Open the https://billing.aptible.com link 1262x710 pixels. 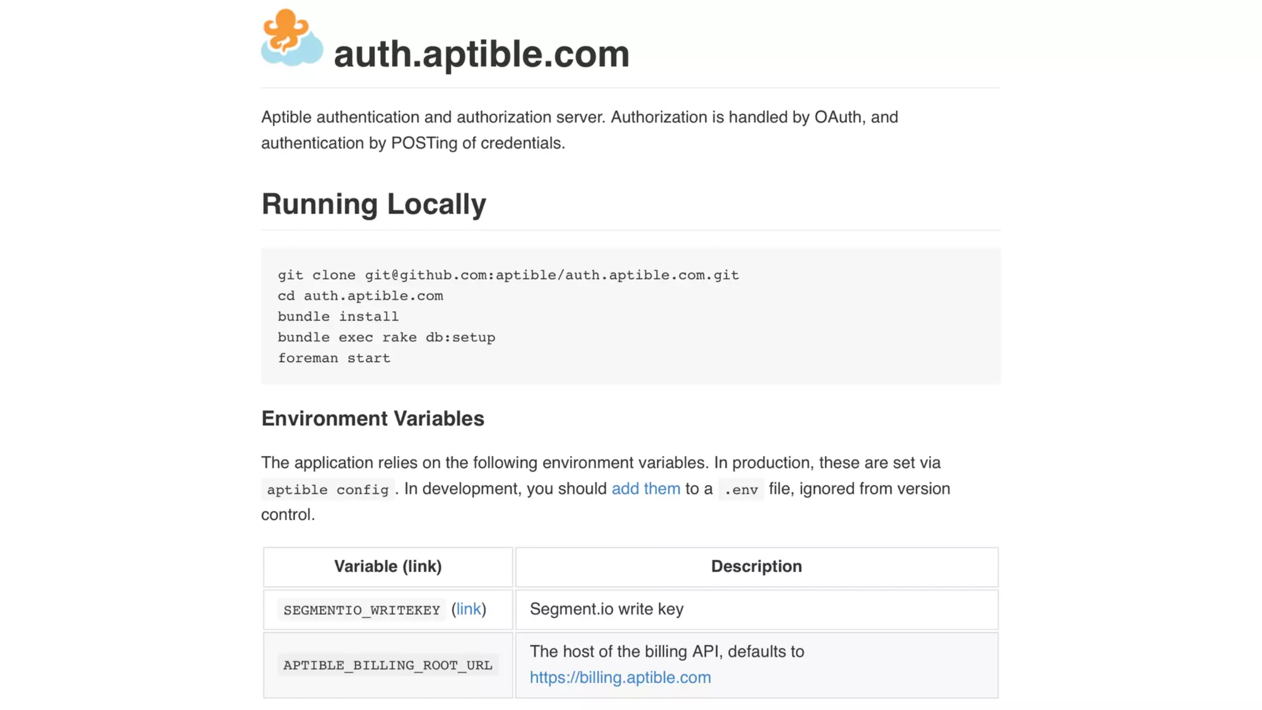point(620,677)
